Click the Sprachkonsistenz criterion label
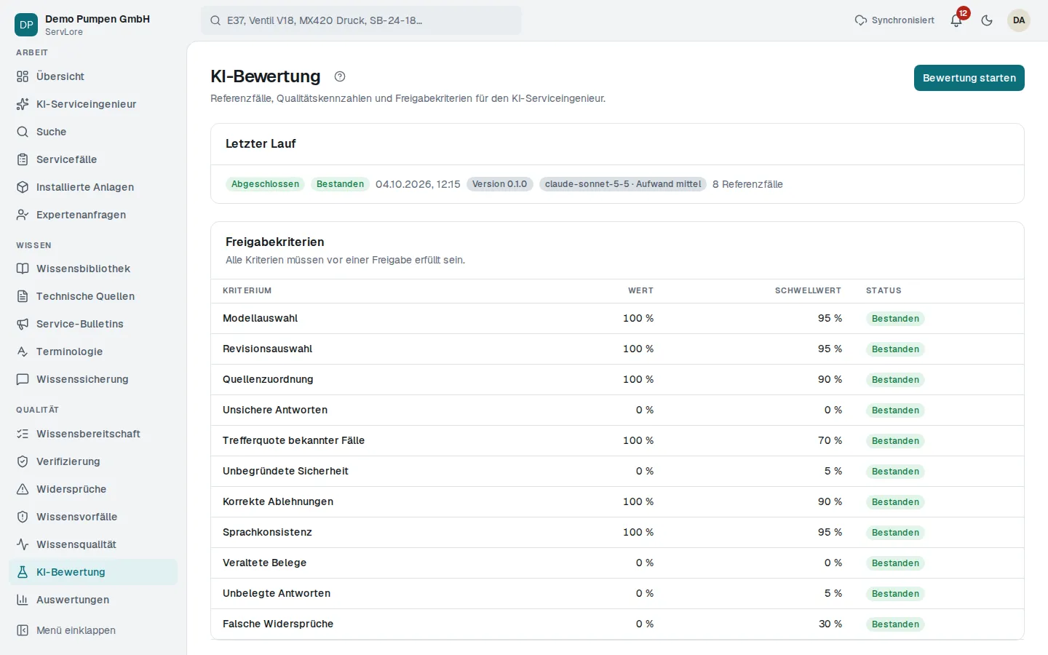Image resolution: width=1048 pixels, height=655 pixels. click(267, 532)
